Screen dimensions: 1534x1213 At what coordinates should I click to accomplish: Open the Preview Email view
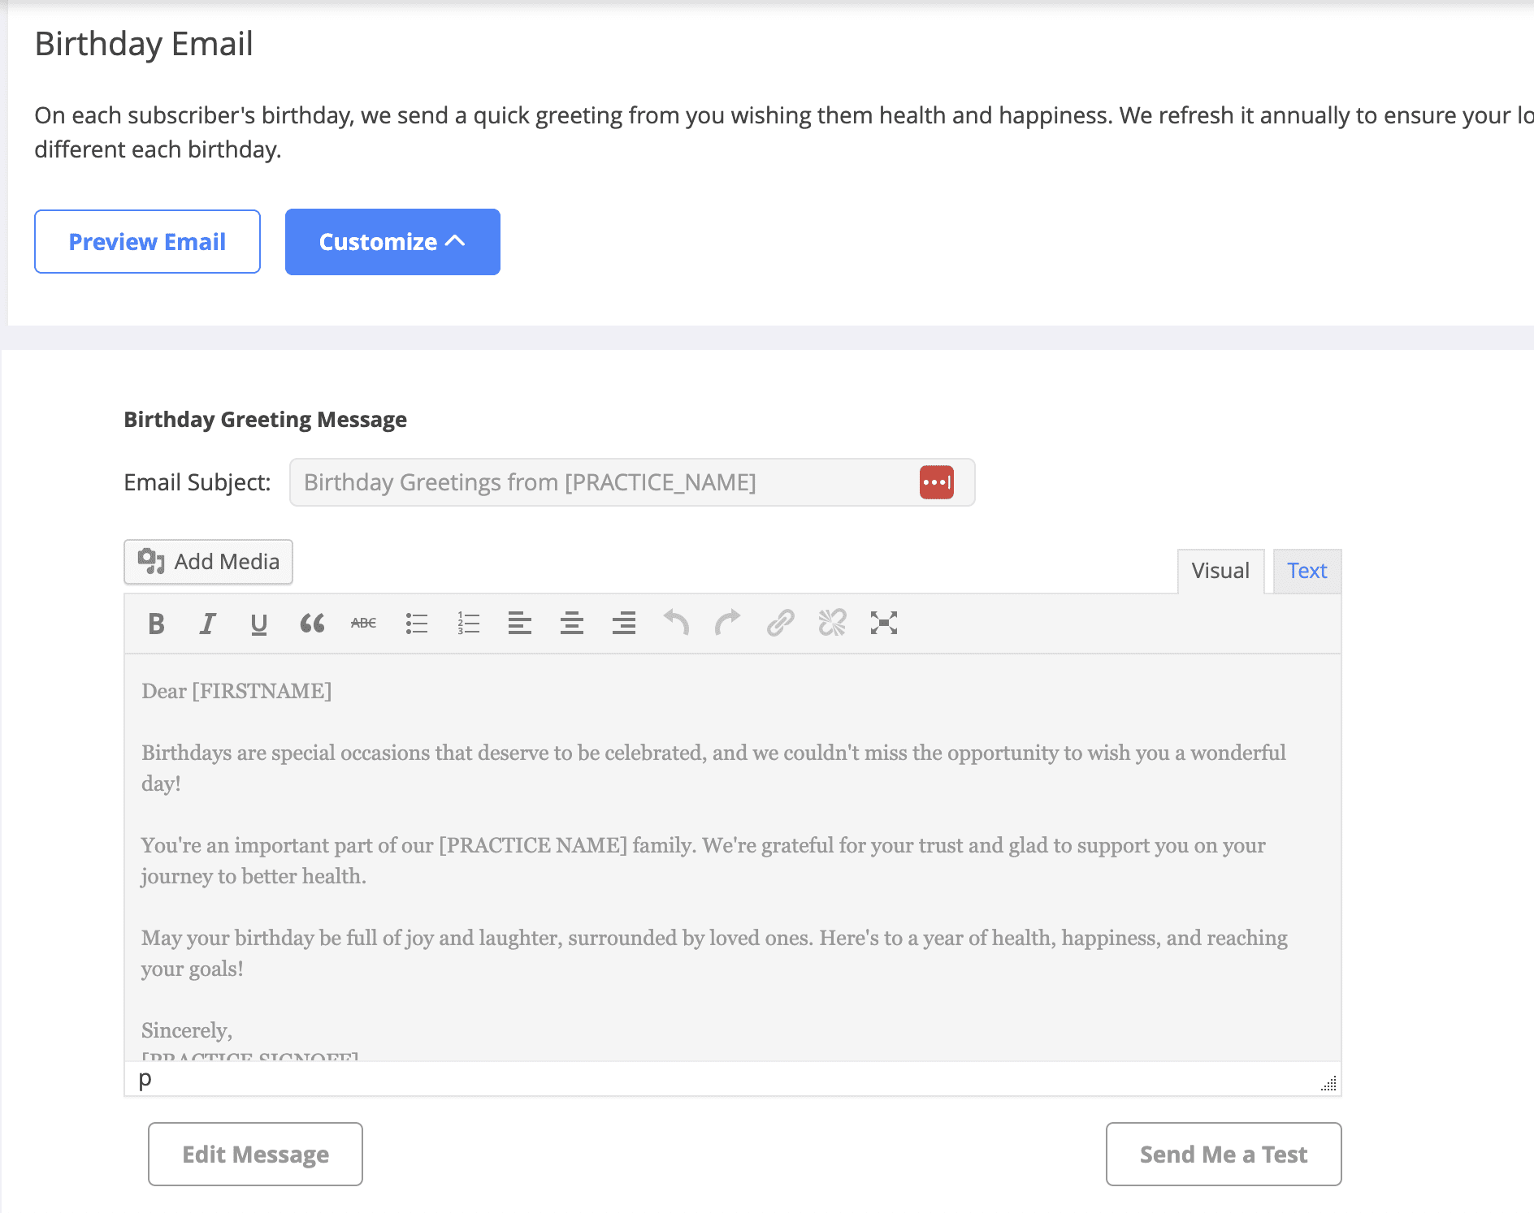[x=147, y=242]
